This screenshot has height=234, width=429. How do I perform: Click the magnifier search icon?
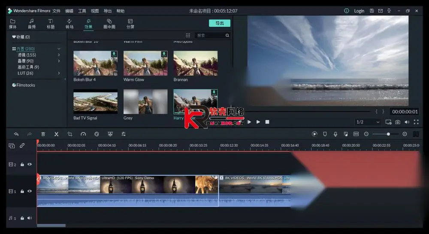tap(227, 35)
